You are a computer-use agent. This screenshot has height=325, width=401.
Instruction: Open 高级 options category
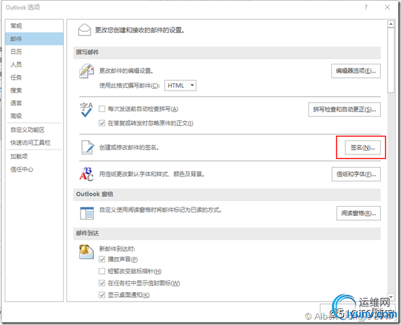tap(34, 115)
